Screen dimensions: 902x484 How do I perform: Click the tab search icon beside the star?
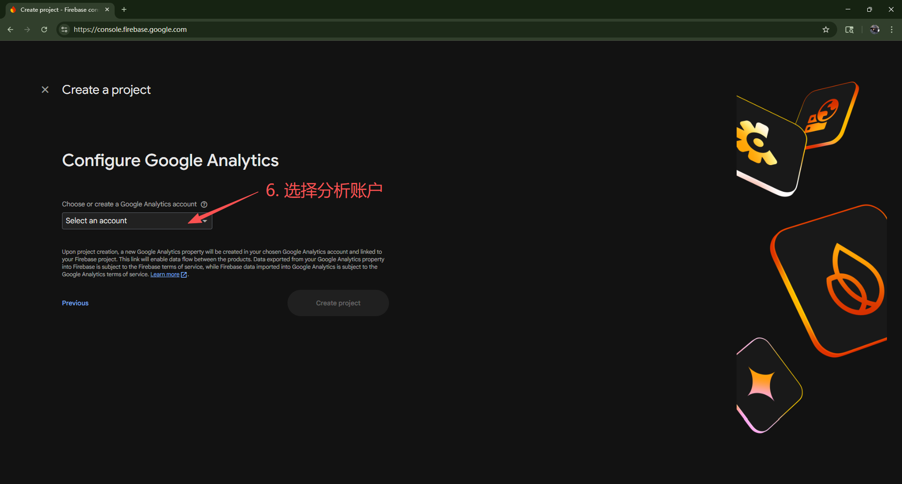pyautogui.click(x=849, y=30)
